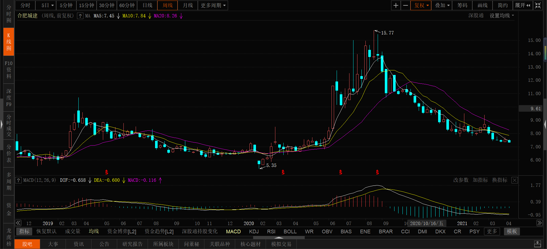Switch to the 5分钟 period

[x=66, y=5]
